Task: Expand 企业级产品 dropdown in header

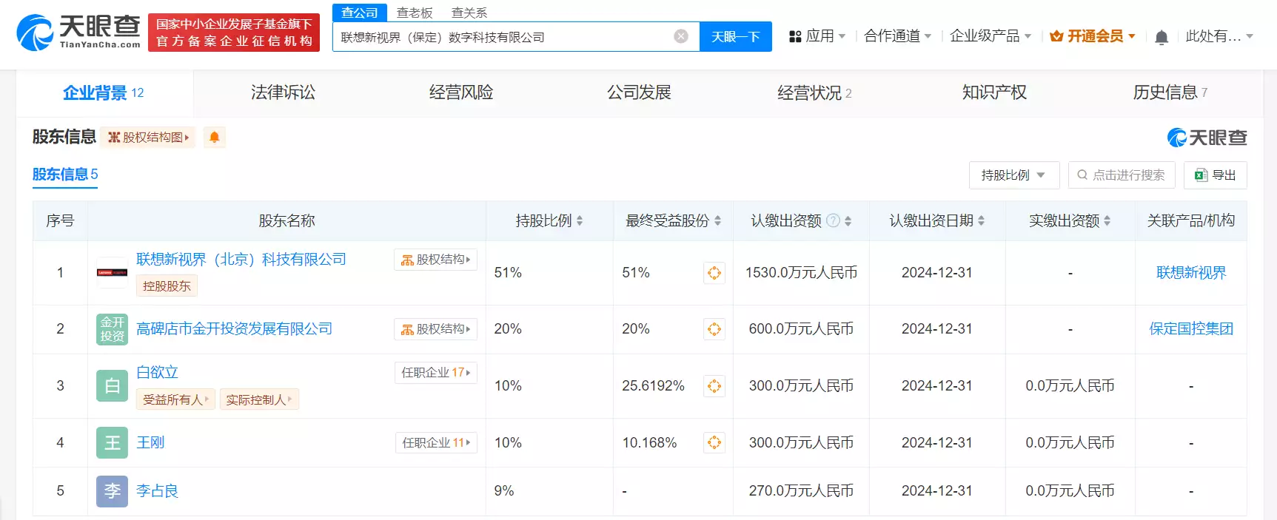Action: [x=990, y=36]
